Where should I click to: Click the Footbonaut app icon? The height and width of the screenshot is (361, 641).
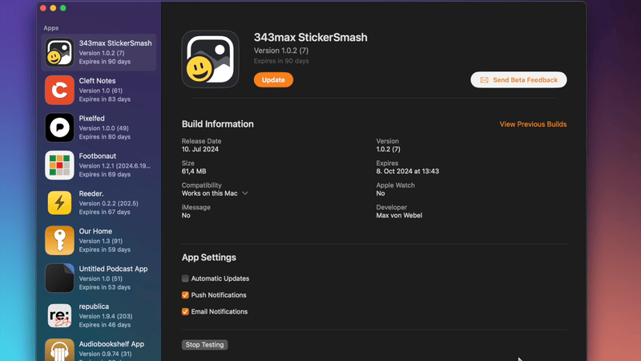pyautogui.click(x=59, y=165)
